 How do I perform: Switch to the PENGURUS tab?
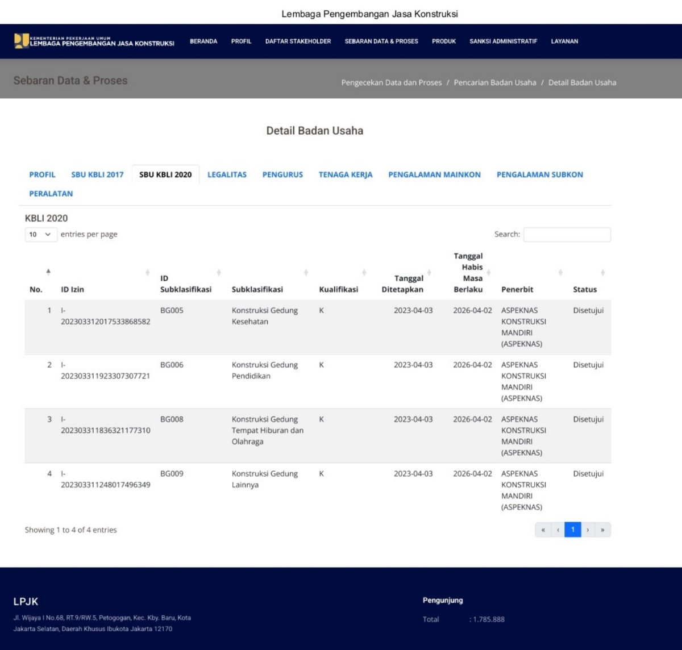pos(282,174)
